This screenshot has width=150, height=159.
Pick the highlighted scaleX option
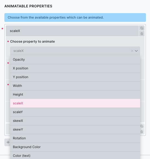[75, 103]
